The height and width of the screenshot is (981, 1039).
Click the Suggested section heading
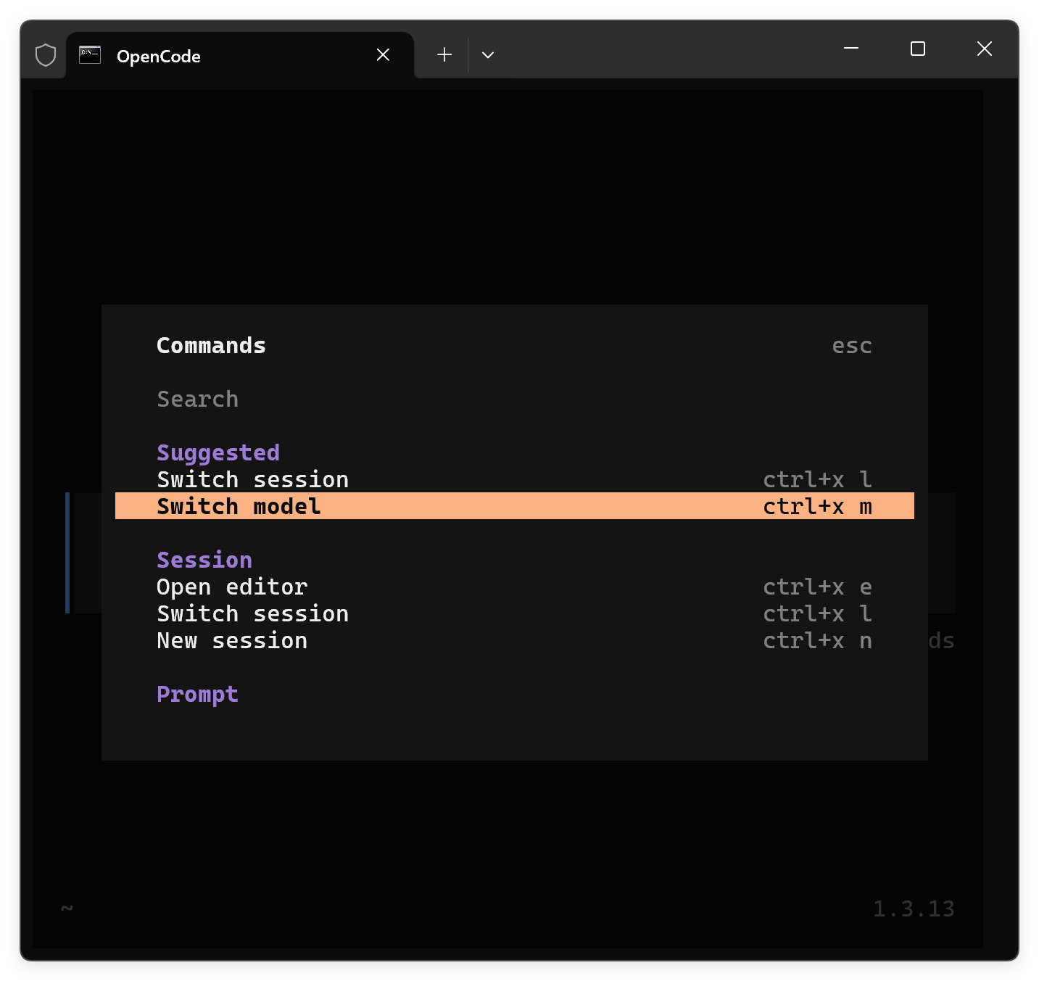[x=218, y=453]
